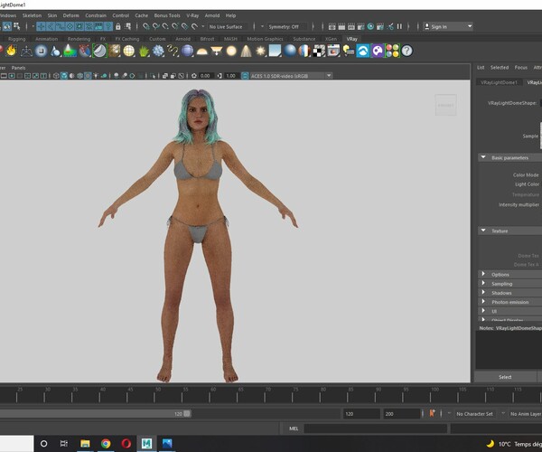
Task: Click the checkerboard shelf icon
Action: [319, 51]
